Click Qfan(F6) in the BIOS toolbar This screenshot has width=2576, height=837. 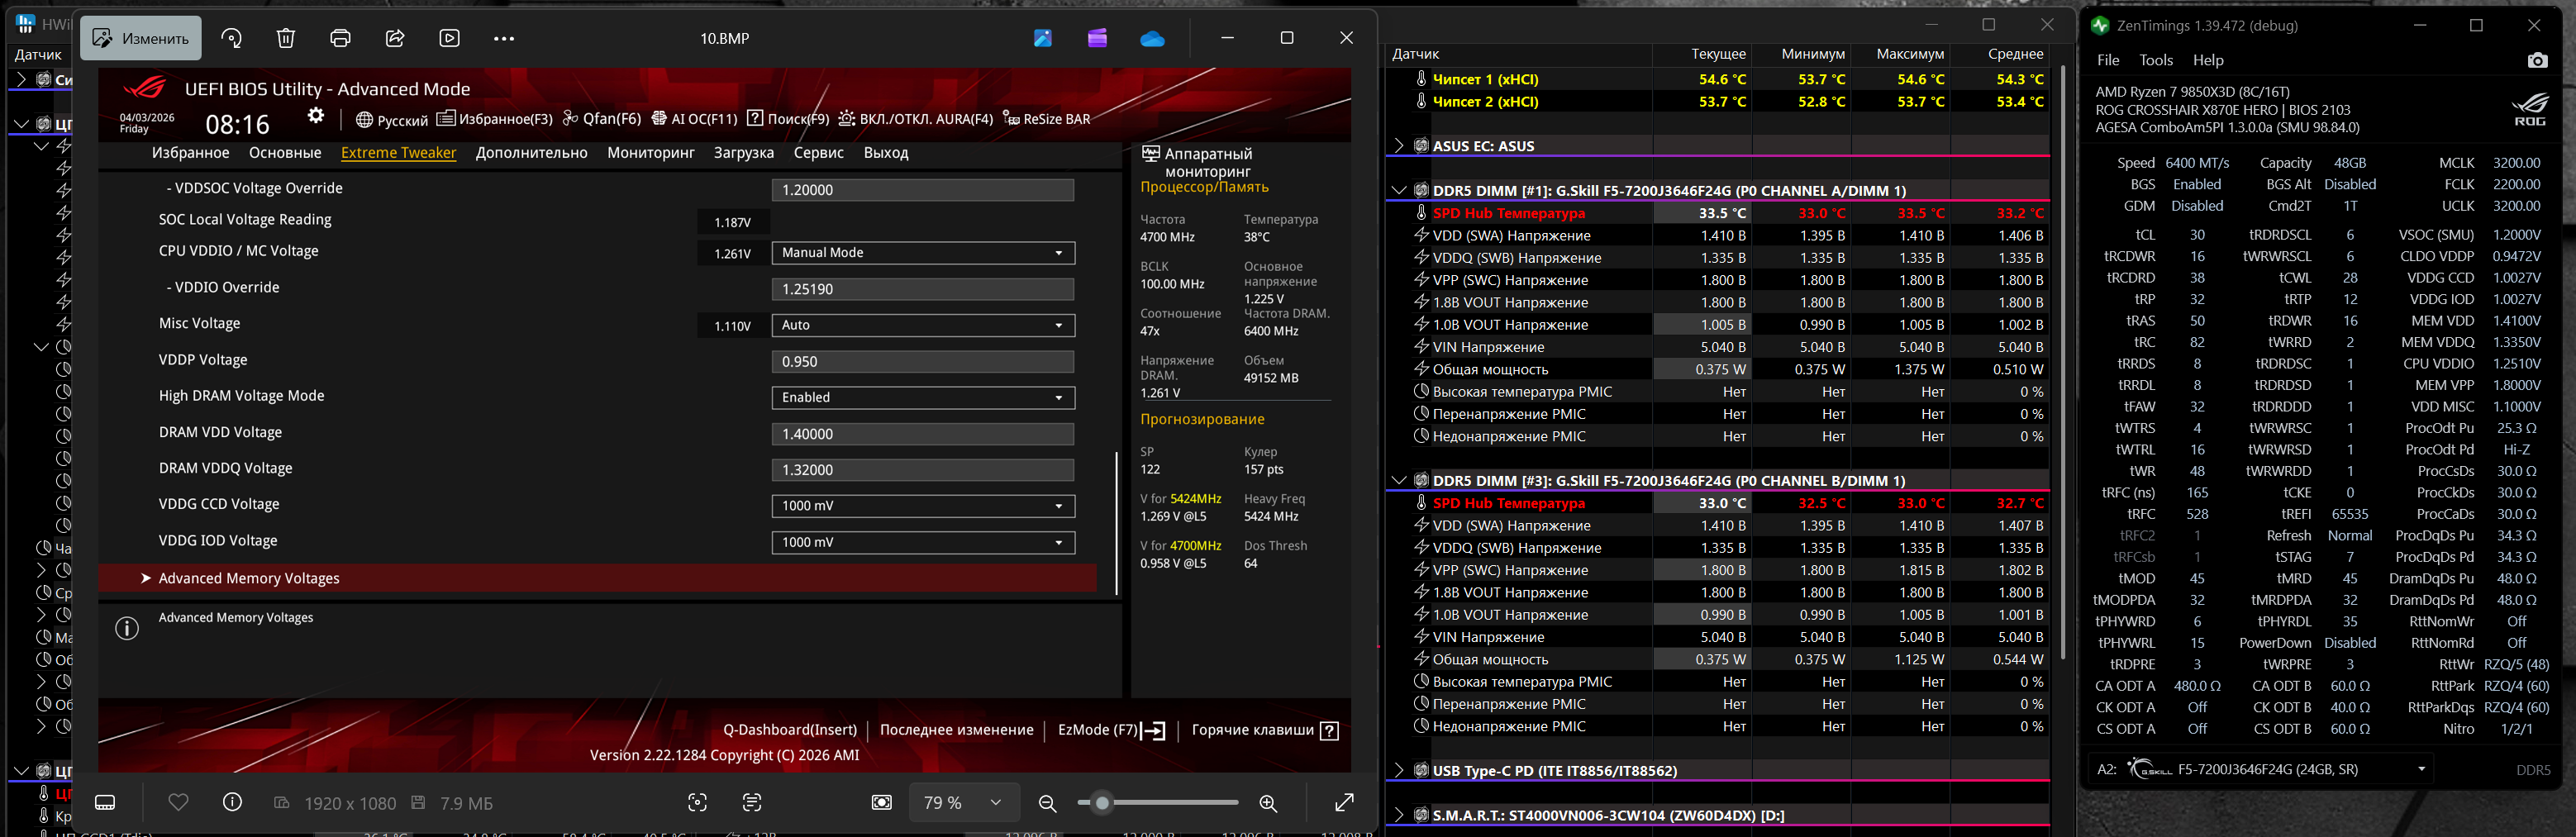pyautogui.click(x=602, y=119)
